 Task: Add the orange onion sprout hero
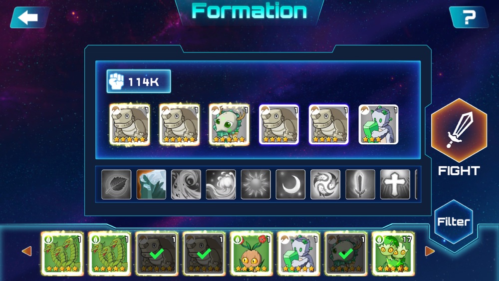tap(251, 254)
